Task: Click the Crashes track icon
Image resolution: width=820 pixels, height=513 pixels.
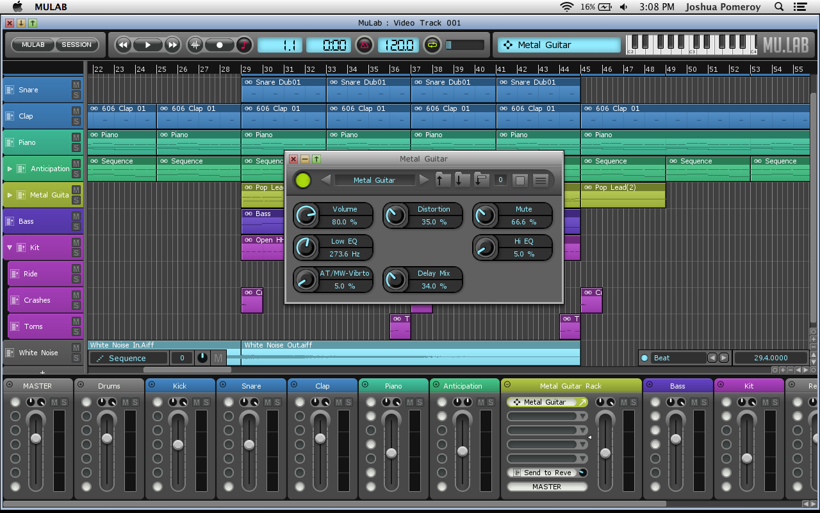Action: (15, 300)
